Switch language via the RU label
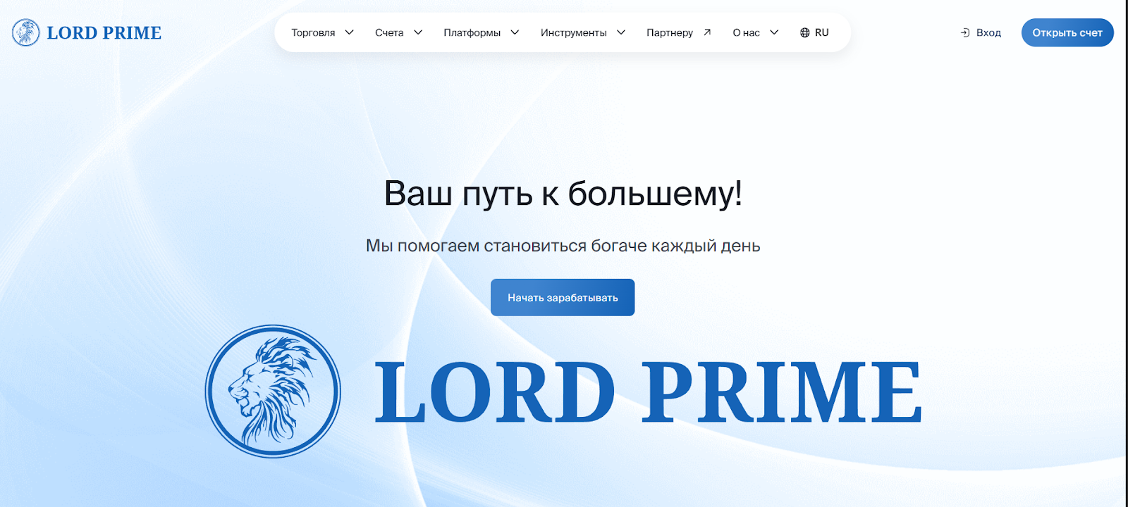 (822, 33)
